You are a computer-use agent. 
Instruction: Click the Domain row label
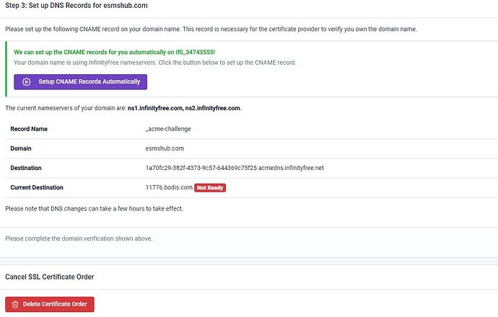22,148
